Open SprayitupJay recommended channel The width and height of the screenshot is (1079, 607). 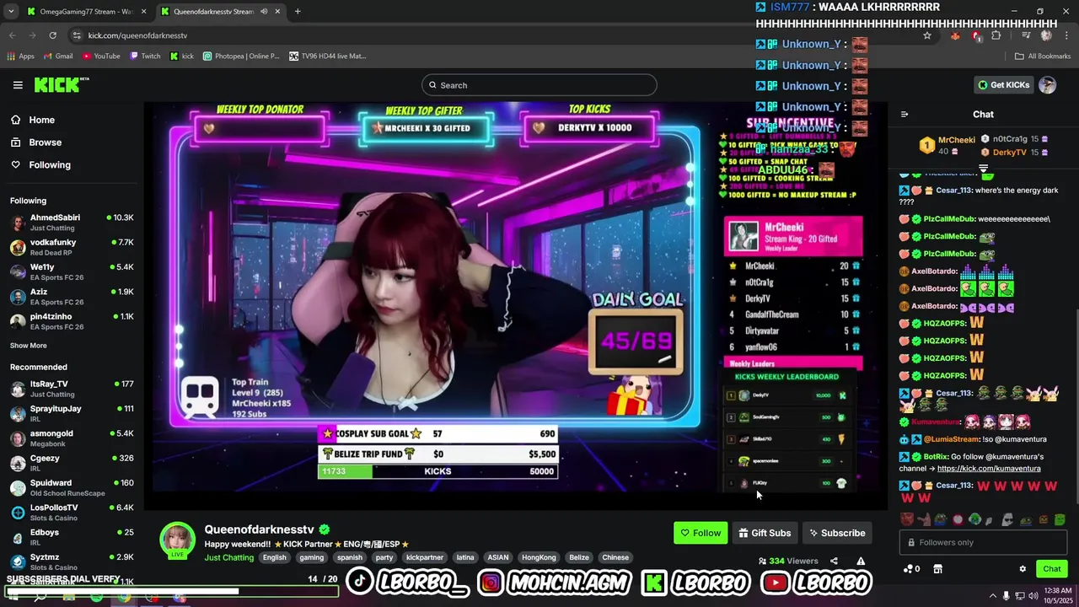click(x=72, y=413)
